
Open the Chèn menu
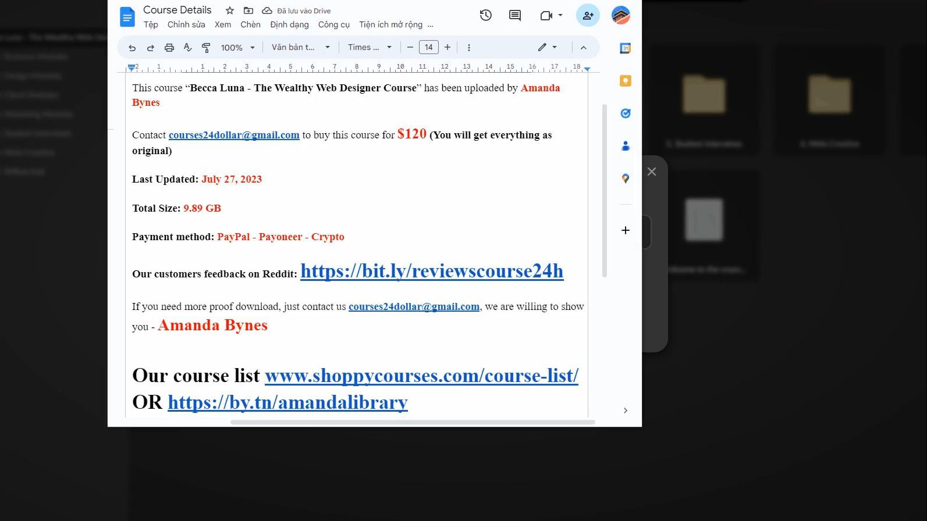pyautogui.click(x=250, y=25)
